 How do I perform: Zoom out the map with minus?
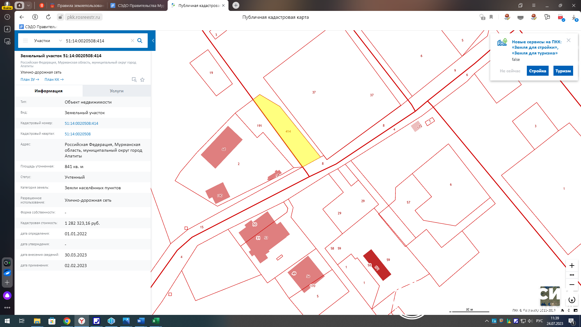tap(572, 285)
